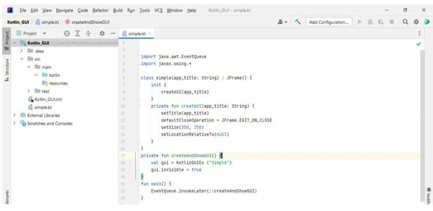Open IDE settings gear in top toolbar
The image size is (433, 211).
point(416,22)
